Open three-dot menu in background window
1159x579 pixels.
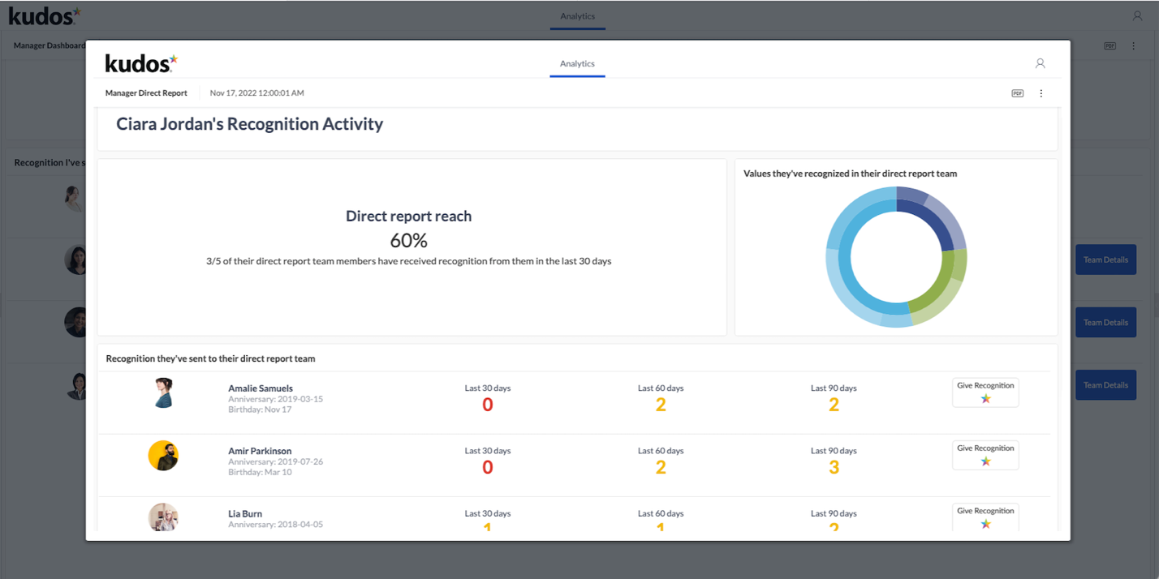(1134, 46)
